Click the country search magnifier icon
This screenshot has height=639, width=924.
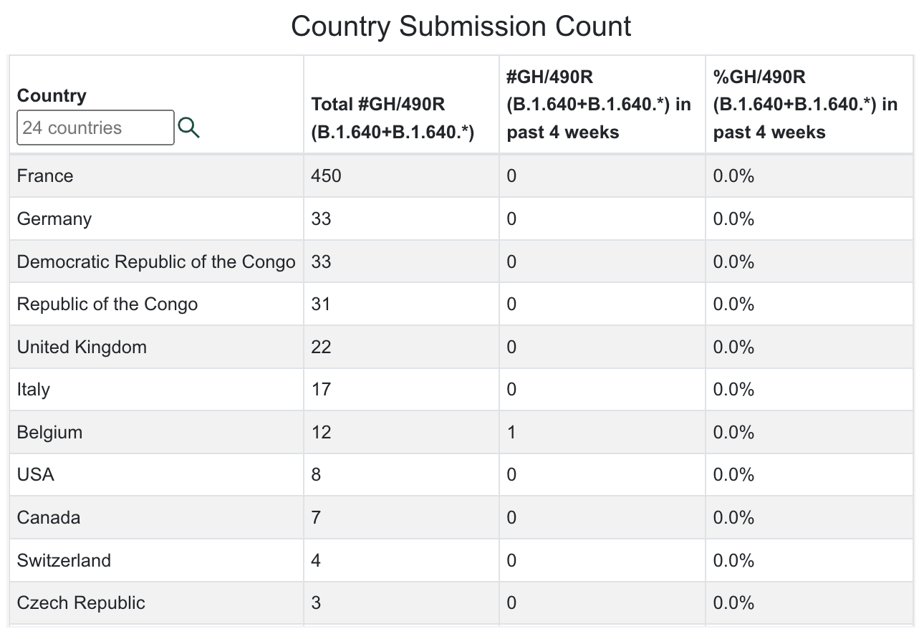[x=188, y=128]
